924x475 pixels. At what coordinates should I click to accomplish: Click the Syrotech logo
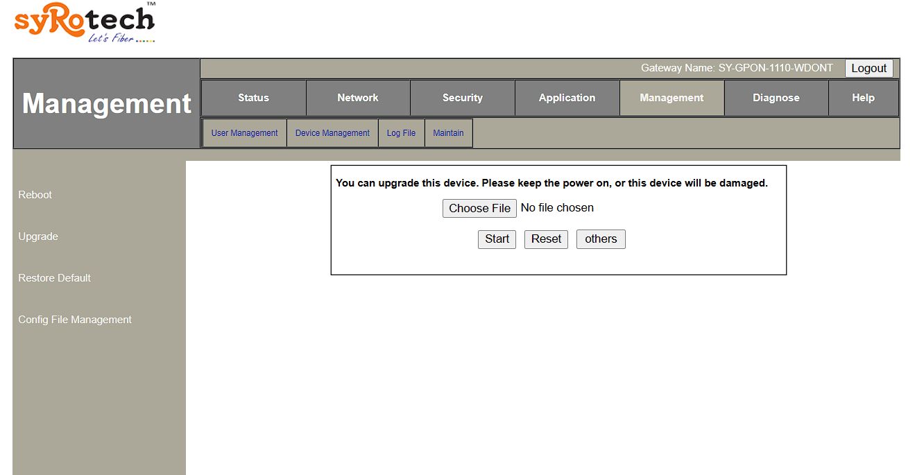tap(85, 23)
